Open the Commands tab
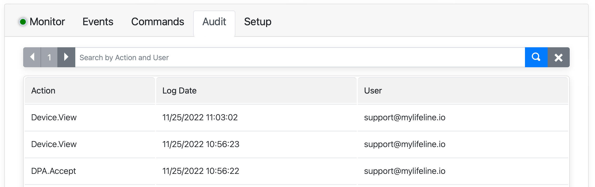595x187 pixels. point(157,22)
